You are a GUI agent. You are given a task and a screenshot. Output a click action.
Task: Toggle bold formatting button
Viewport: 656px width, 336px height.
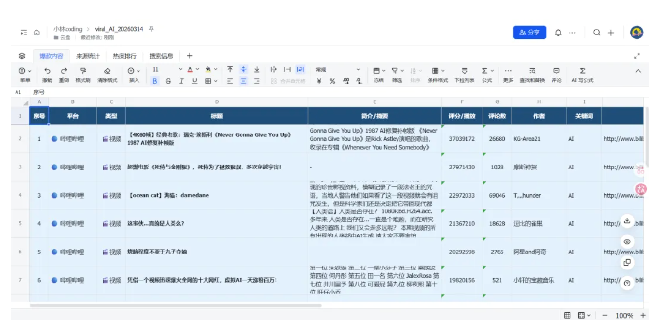click(155, 81)
